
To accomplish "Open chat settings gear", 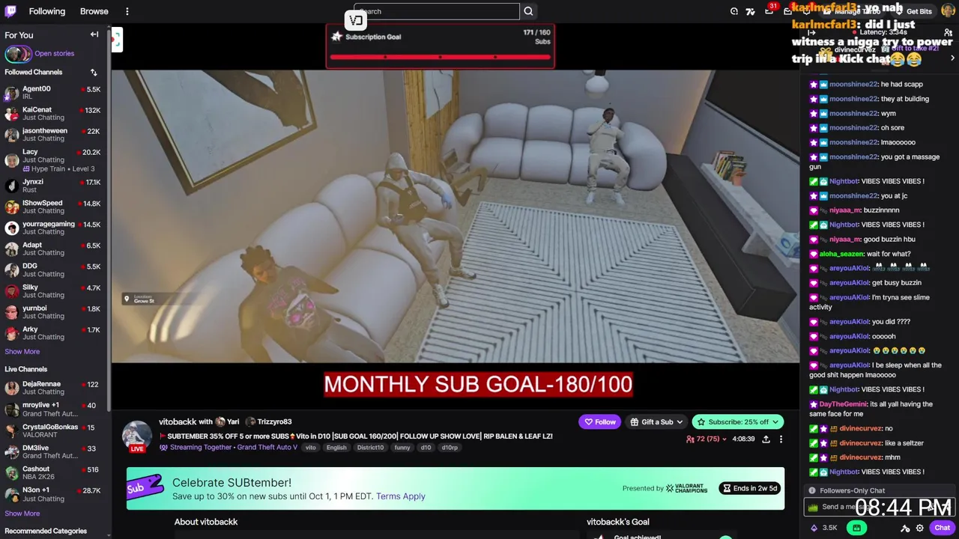I will [920, 528].
